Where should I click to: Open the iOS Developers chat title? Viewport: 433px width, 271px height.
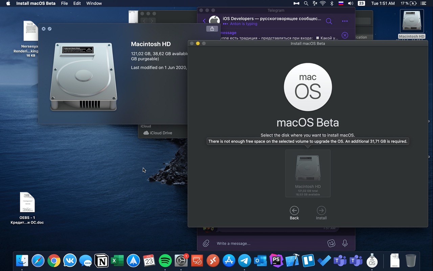click(x=272, y=19)
